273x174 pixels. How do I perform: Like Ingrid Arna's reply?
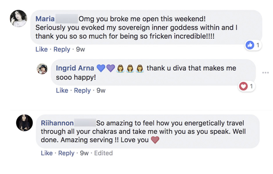coord(62,90)
